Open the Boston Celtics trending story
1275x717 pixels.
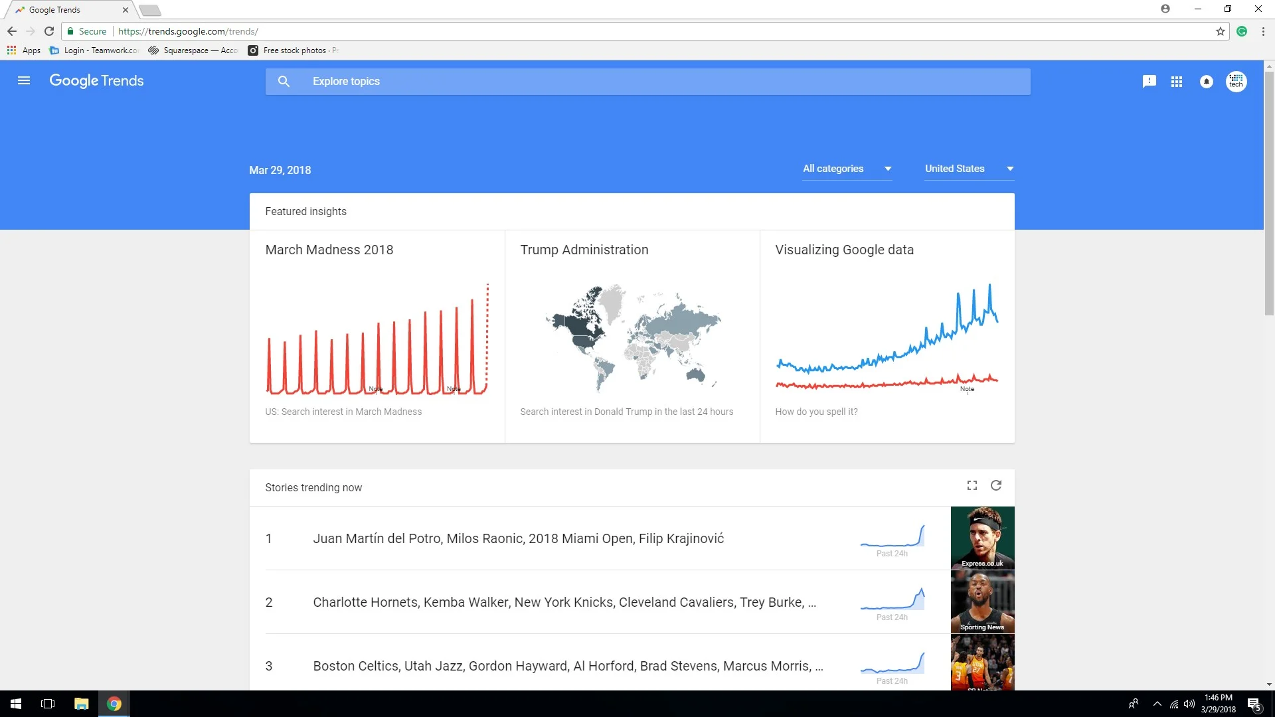pyautogui.click(x=568, y=666)
